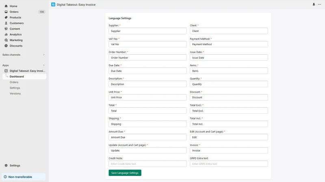Click the Supplier input field
Image resolution: width=325 pixels, height=182 pixels.
click(x=147, y=31)
